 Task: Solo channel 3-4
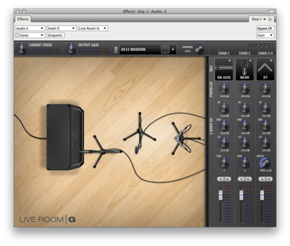[x=262, y=179]
